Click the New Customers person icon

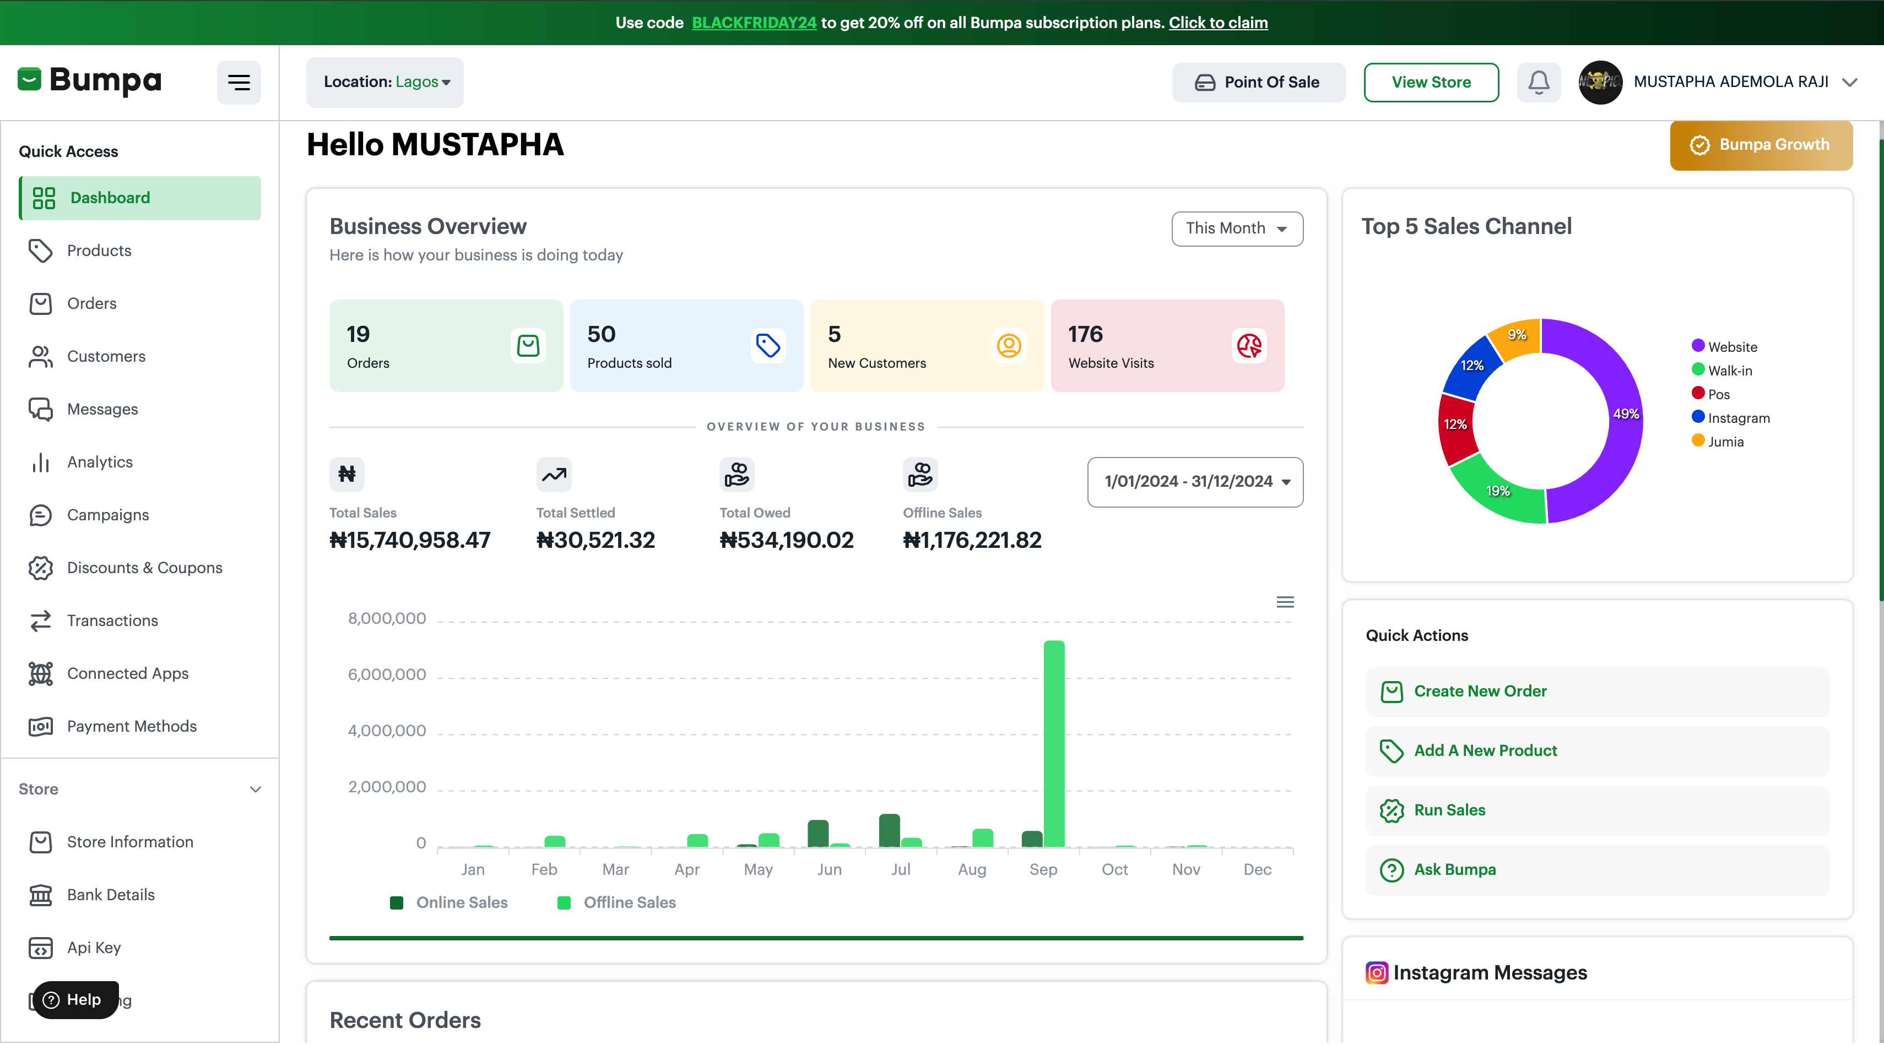tap(1009, 346)
